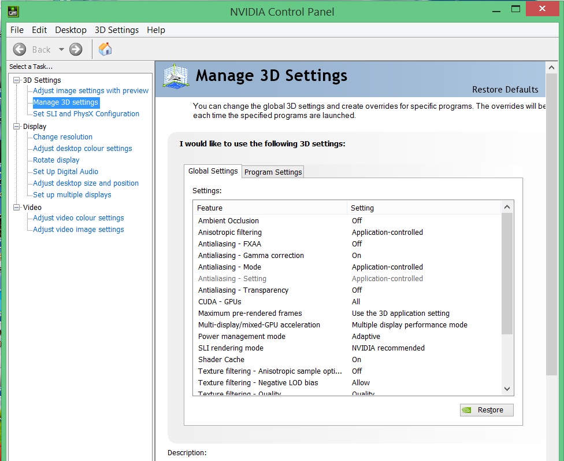
Task: Minimize the NVIDIA Control Panel window
Action: [x=496, y=11]
